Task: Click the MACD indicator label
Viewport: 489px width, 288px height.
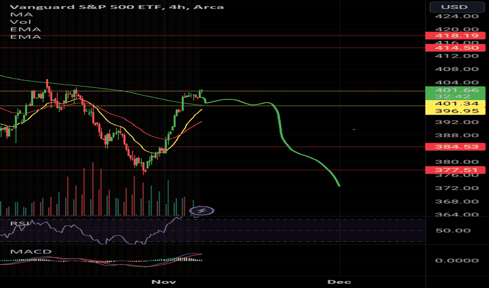Action: coord(31,251)
